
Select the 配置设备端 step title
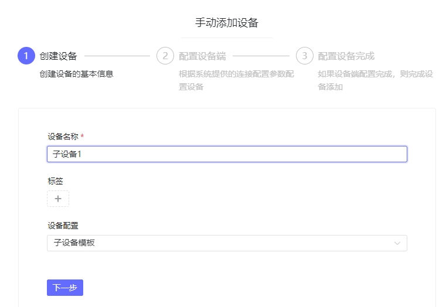click(202, 56)
